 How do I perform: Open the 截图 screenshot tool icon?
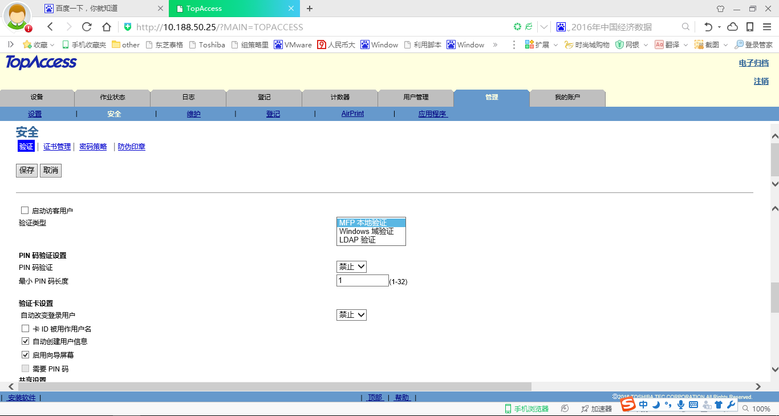[x=699, y=45]
